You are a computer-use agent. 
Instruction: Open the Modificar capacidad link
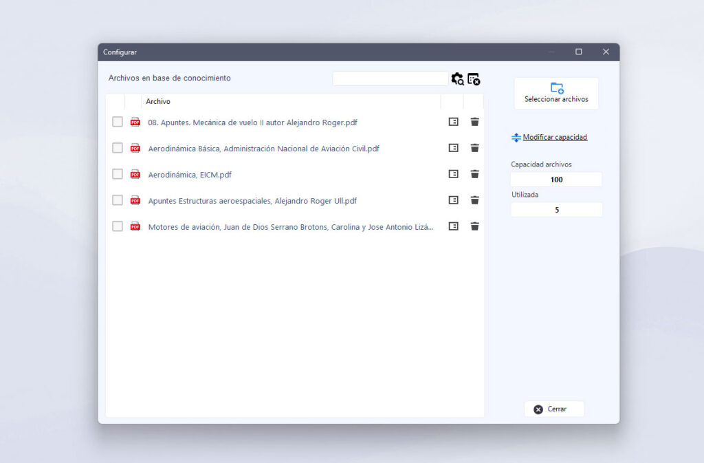(x=554, y=138)
